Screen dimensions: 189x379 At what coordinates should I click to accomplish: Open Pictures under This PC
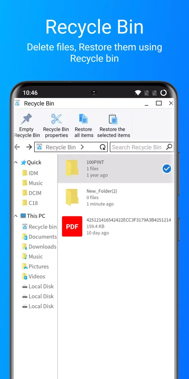click(36, 266)
